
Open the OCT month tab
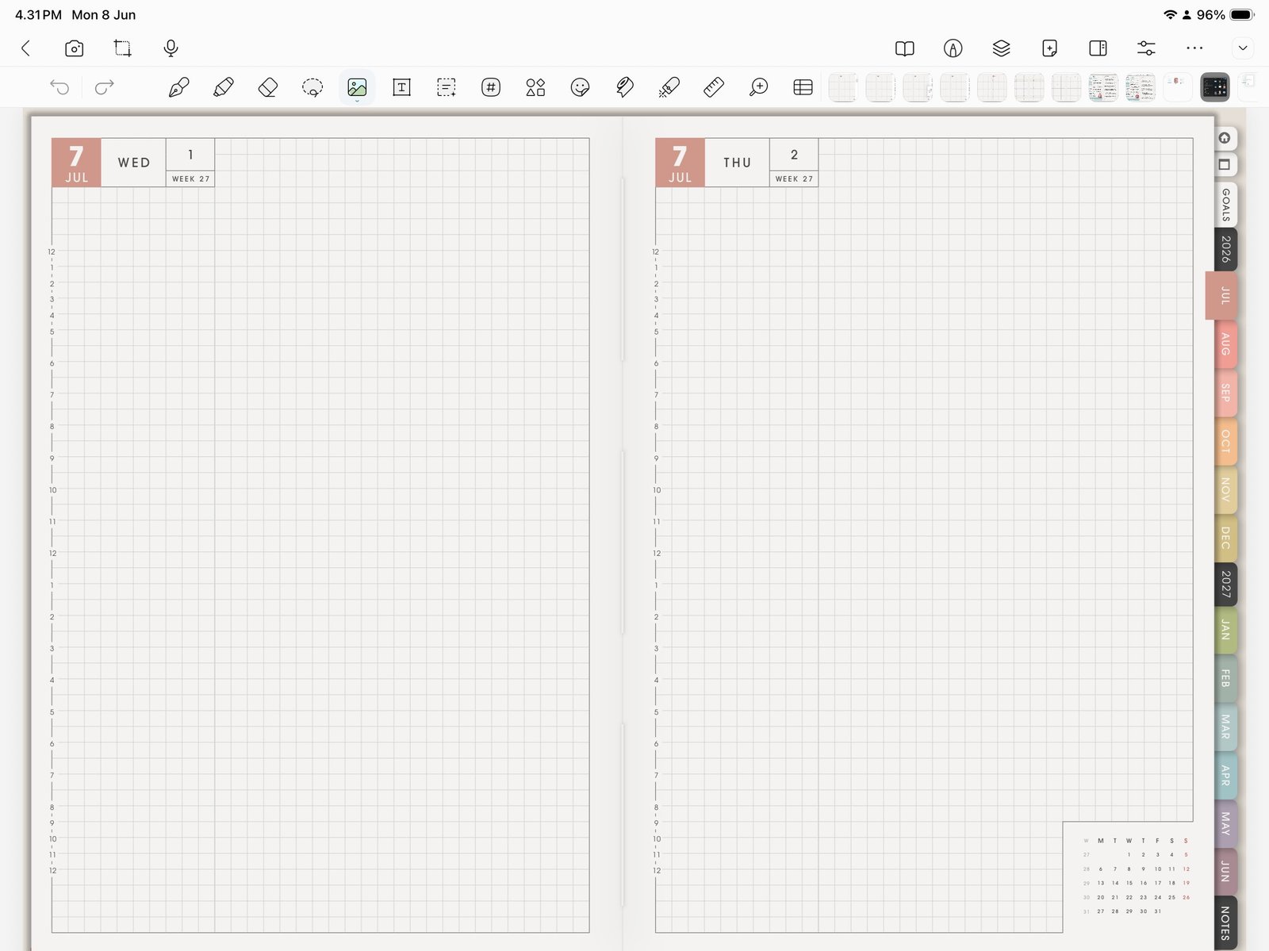pos(1225,441)
